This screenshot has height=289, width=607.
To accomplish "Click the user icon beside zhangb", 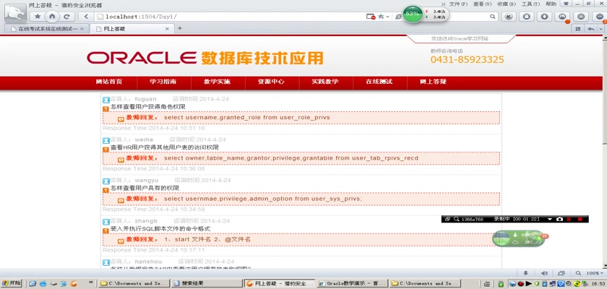I will point(106,222).
